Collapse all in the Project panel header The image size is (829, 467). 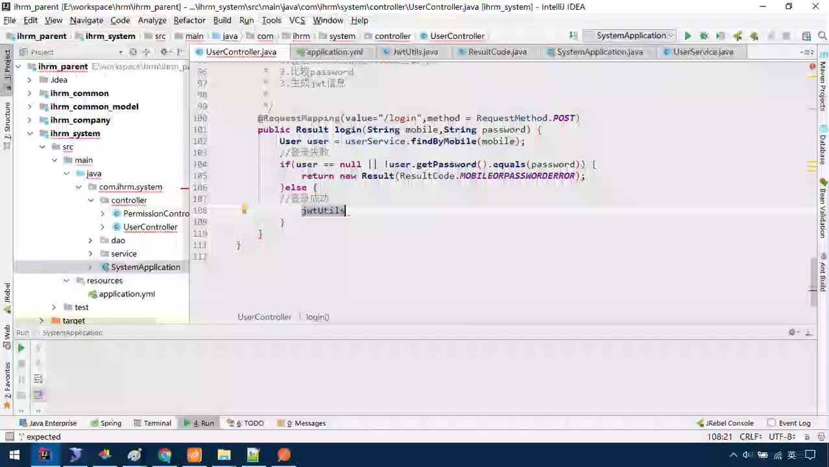pos(147,52)
